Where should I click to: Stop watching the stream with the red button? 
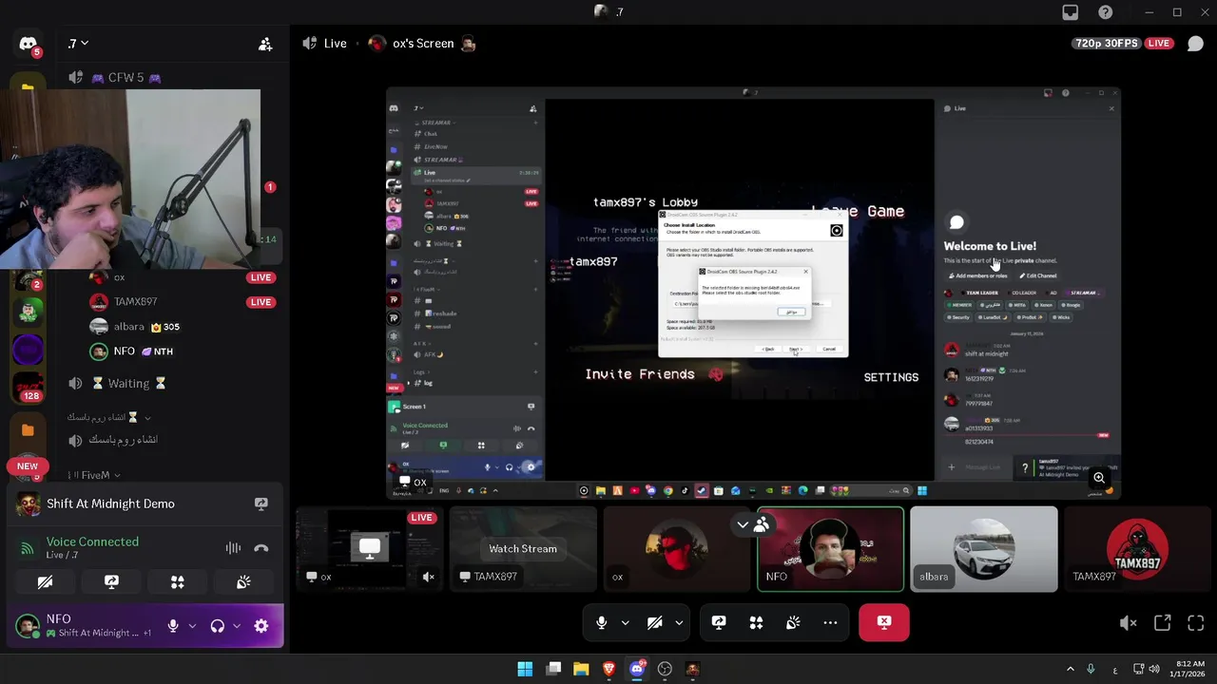tap(884, 623)
